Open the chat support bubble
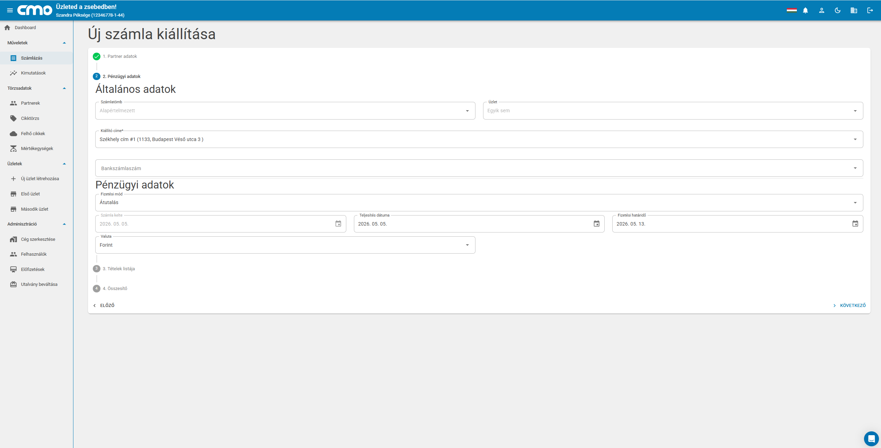 (x=871, y=439)
